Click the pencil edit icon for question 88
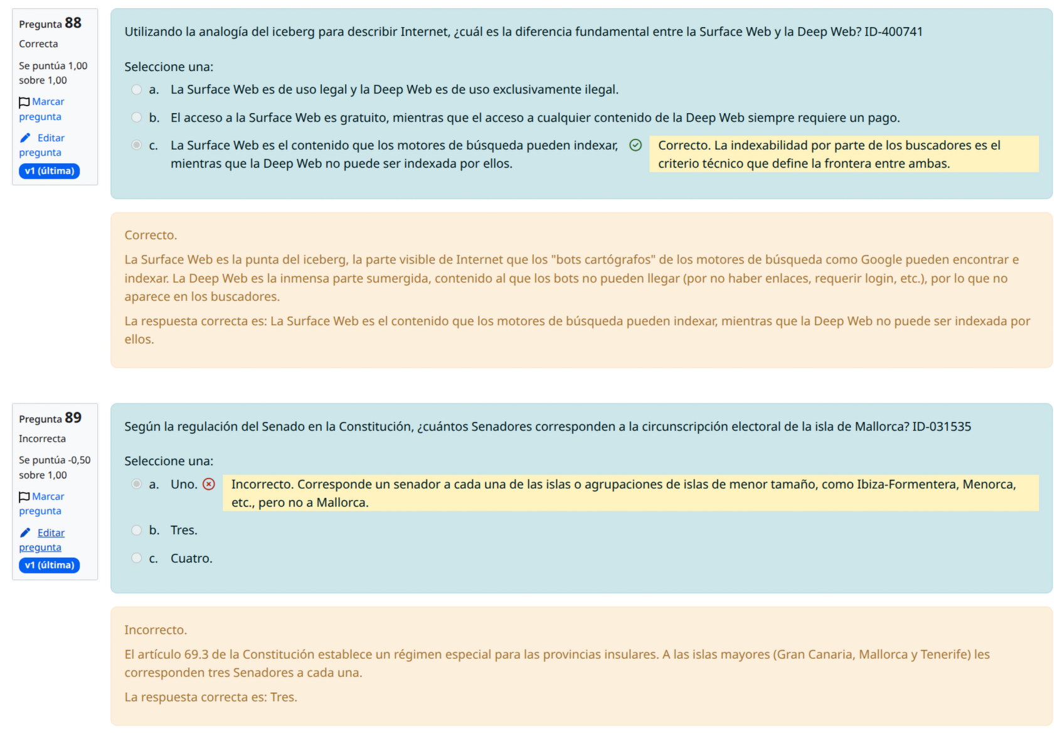 tap(25, 138)
